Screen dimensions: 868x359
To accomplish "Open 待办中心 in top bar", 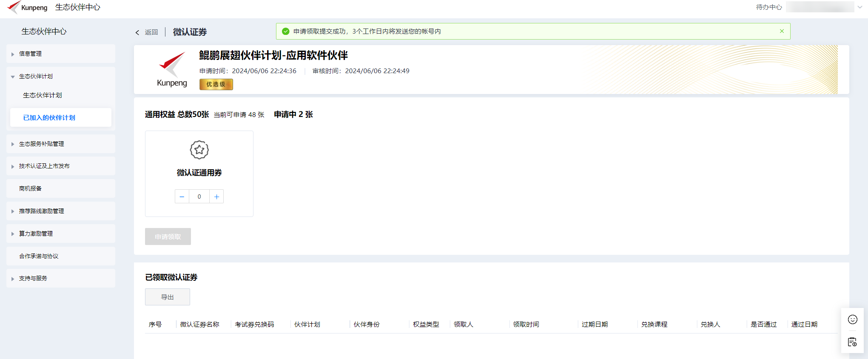I will pos(769,7).
